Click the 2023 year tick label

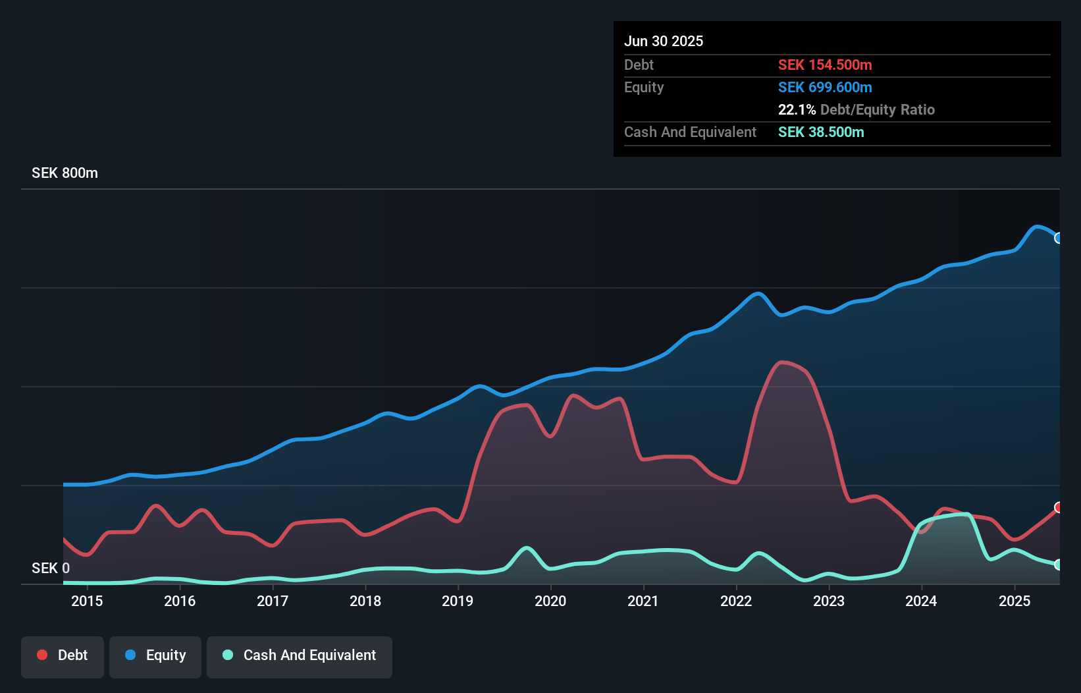pos(829,601)
